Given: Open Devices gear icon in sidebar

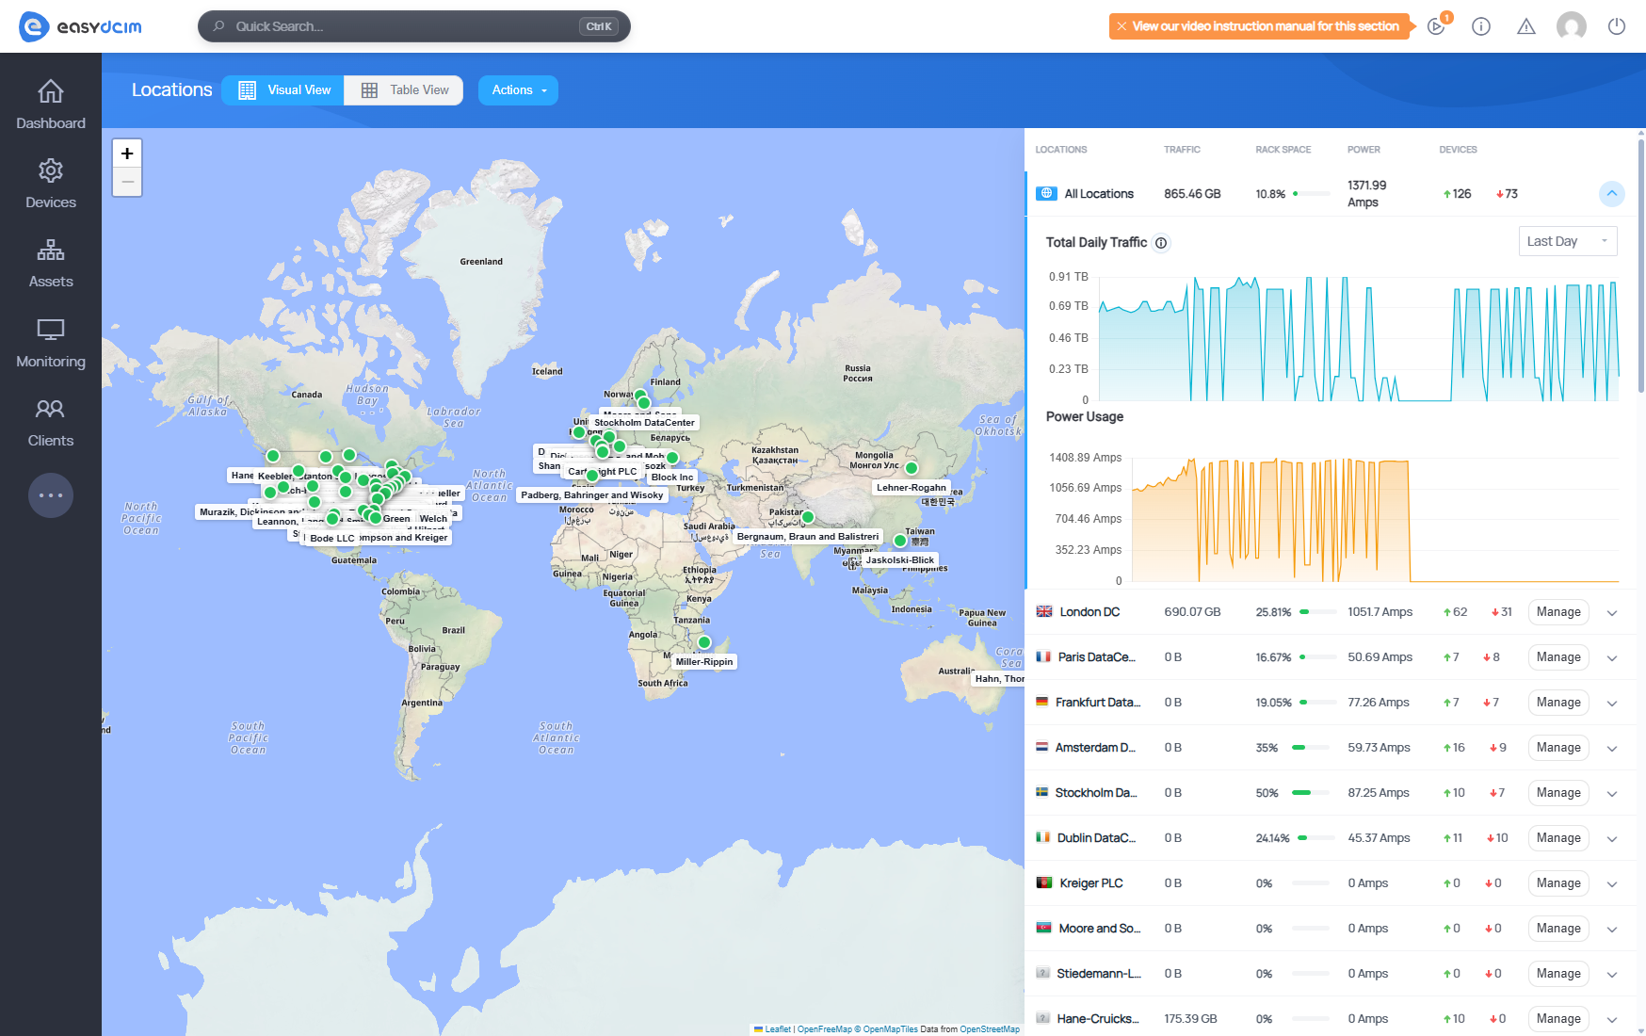Looking at the screenshot, I should [51, 170].
